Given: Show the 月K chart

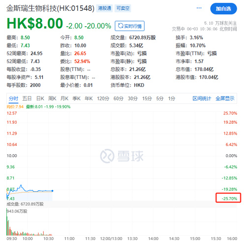Looking at the screenshot, I should point(64,99).
